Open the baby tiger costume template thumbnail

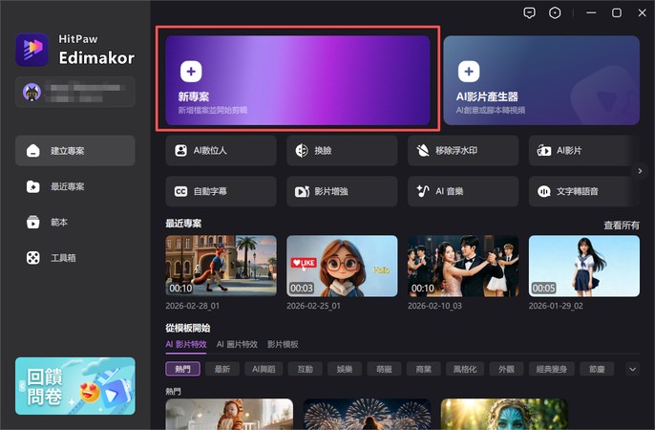pyautogui.click(x=229, y=414)
